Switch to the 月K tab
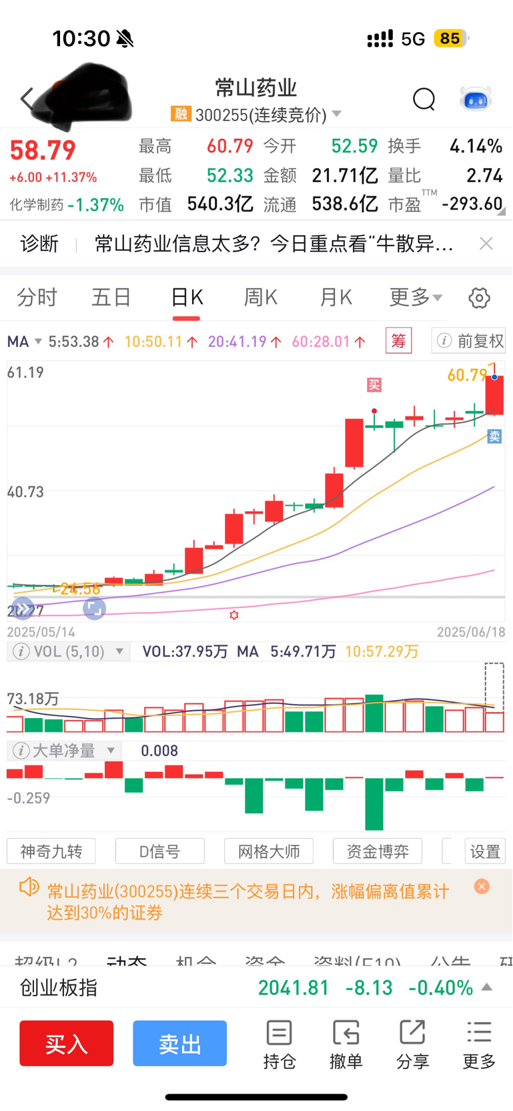Viewport: 513px width, 1111px height. (x=336, y=297)
